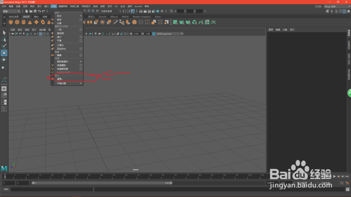This screenshot has height=197, width=351.
Task: Open the viewport 着色 panel menu
Action: tap(20, 30)
